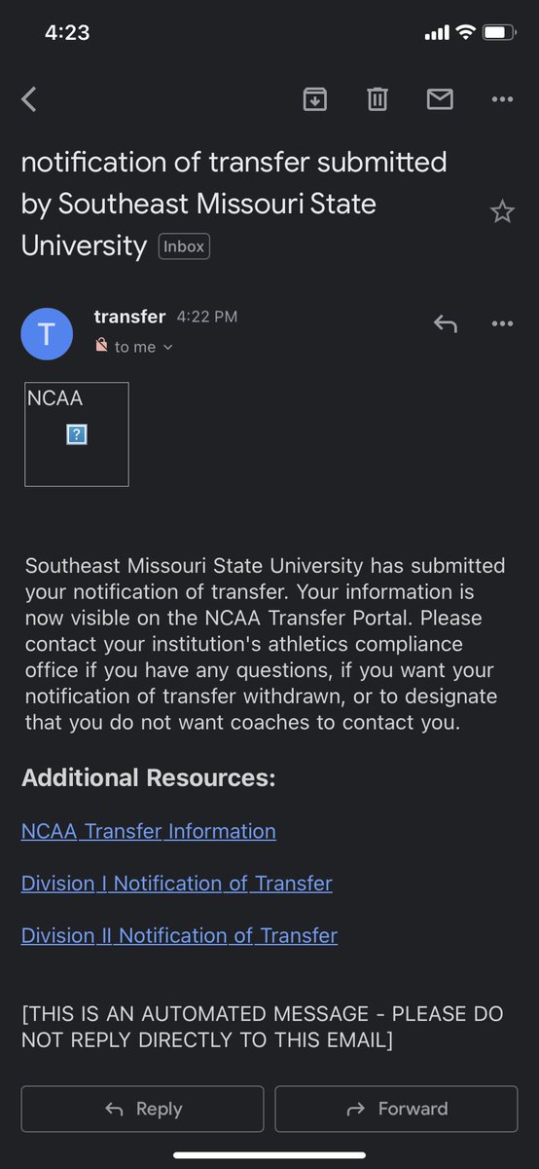The width and height of the screenshot is (539, 1169).
Task: Tap the reply arrow next to the sender
Action: [446, 323]
